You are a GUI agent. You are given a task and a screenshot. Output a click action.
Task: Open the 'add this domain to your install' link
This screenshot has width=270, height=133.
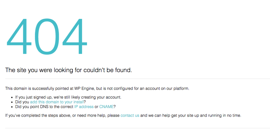(x=57, y=102)
